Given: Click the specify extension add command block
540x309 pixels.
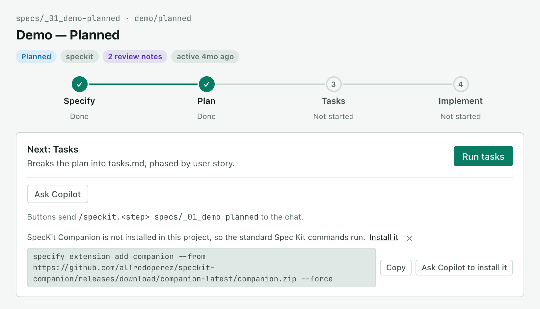Looking at the screenshot, I should [x=202, y=268].
